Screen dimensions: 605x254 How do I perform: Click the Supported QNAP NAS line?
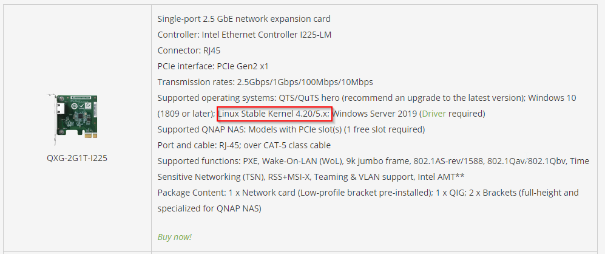[291, 129]
